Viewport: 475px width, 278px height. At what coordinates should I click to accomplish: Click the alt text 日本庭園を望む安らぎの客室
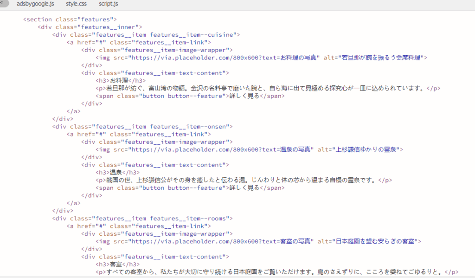pyautogui.click(x=375, y=241)
